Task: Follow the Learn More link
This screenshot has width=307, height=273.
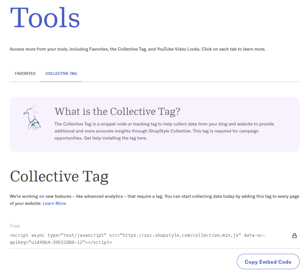Action: tap(55, 203)
